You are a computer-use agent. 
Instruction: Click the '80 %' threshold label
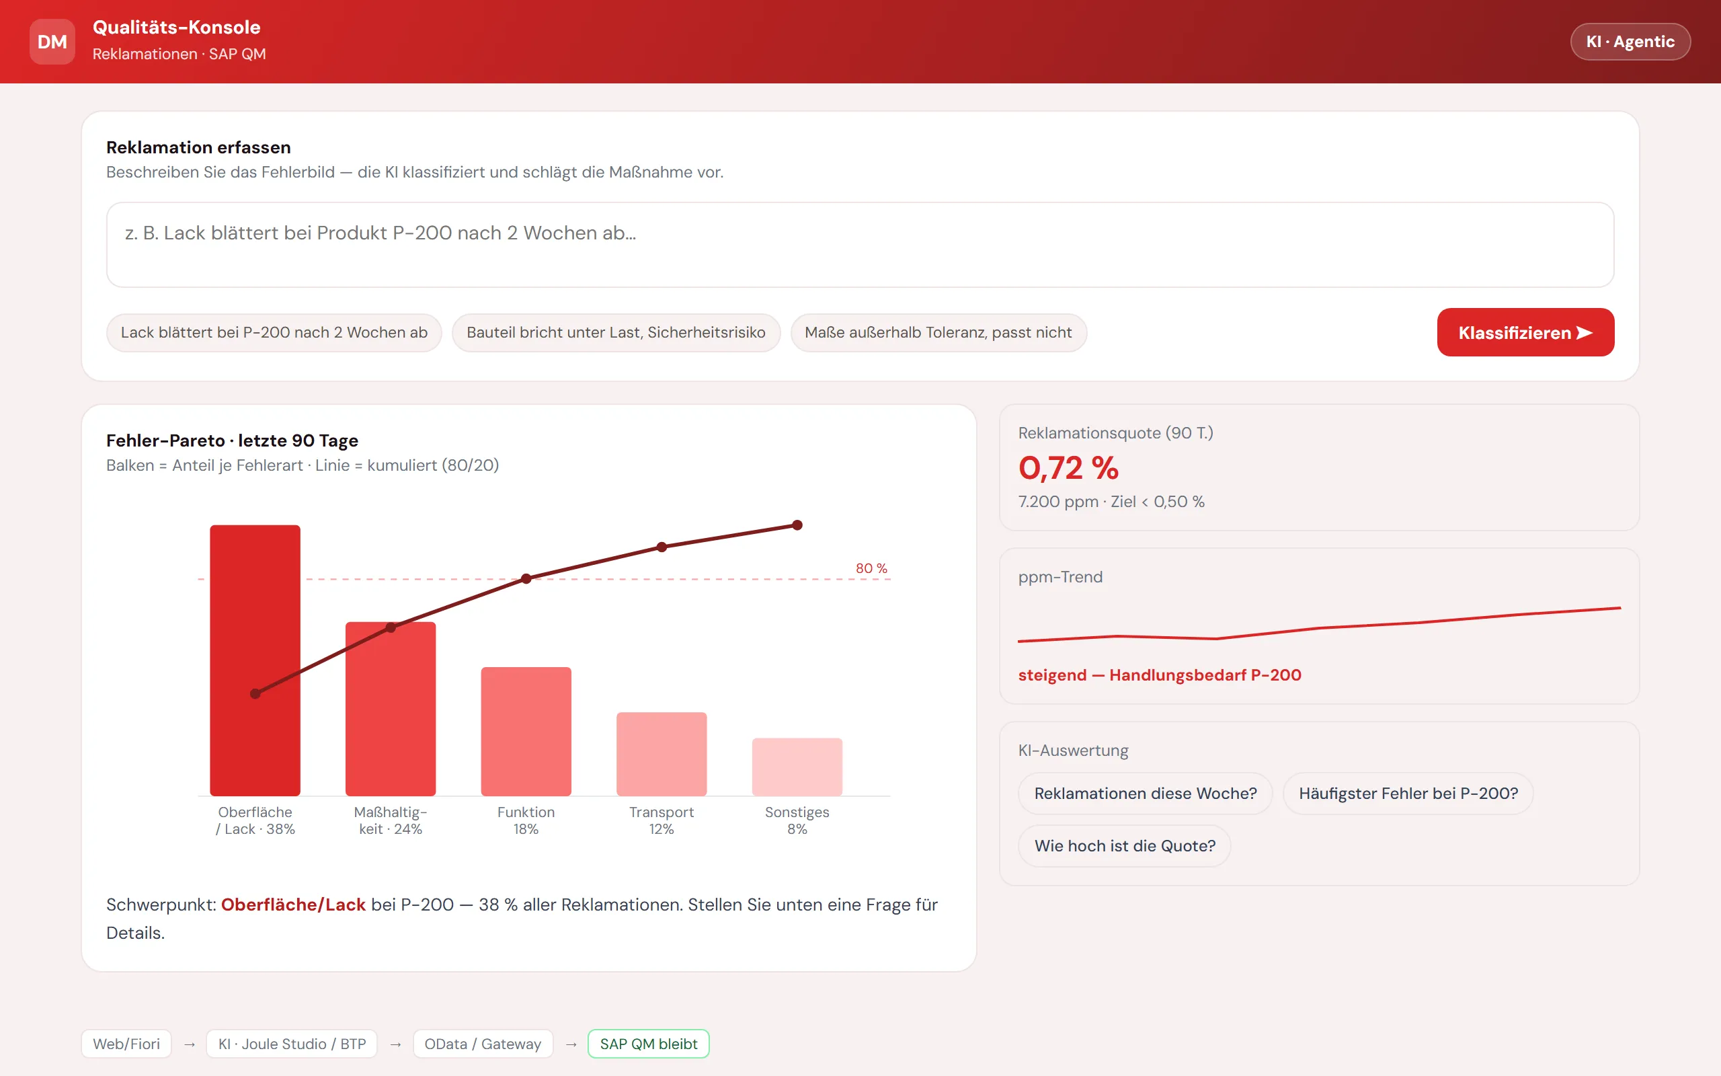click(x=871, y=568)
